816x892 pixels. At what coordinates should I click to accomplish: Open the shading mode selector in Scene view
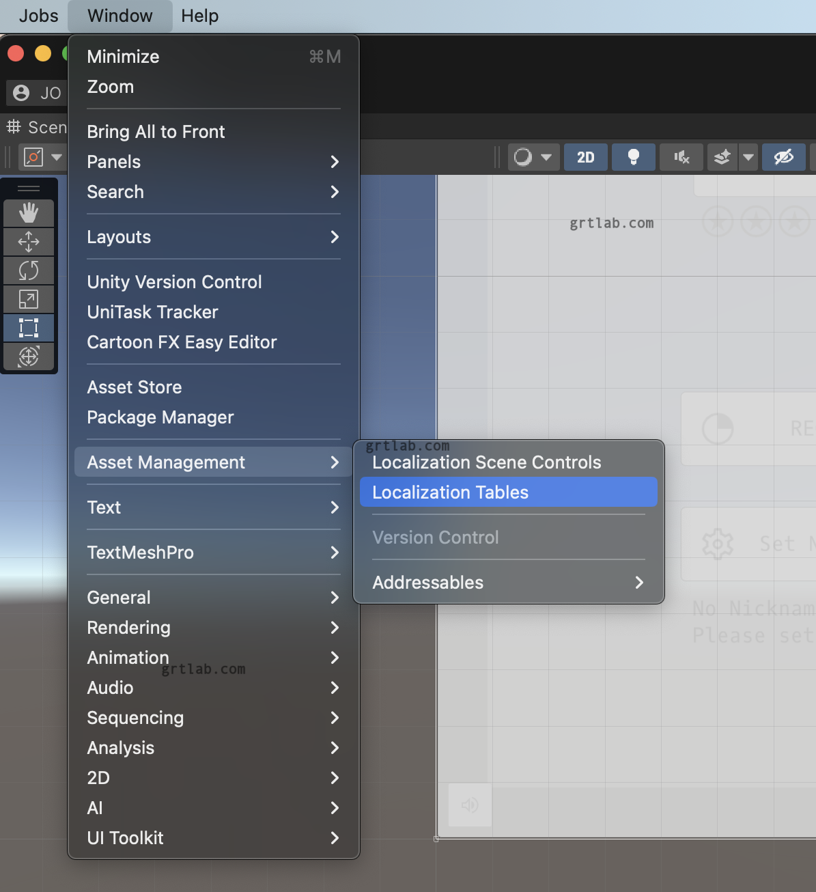point(533,157)
